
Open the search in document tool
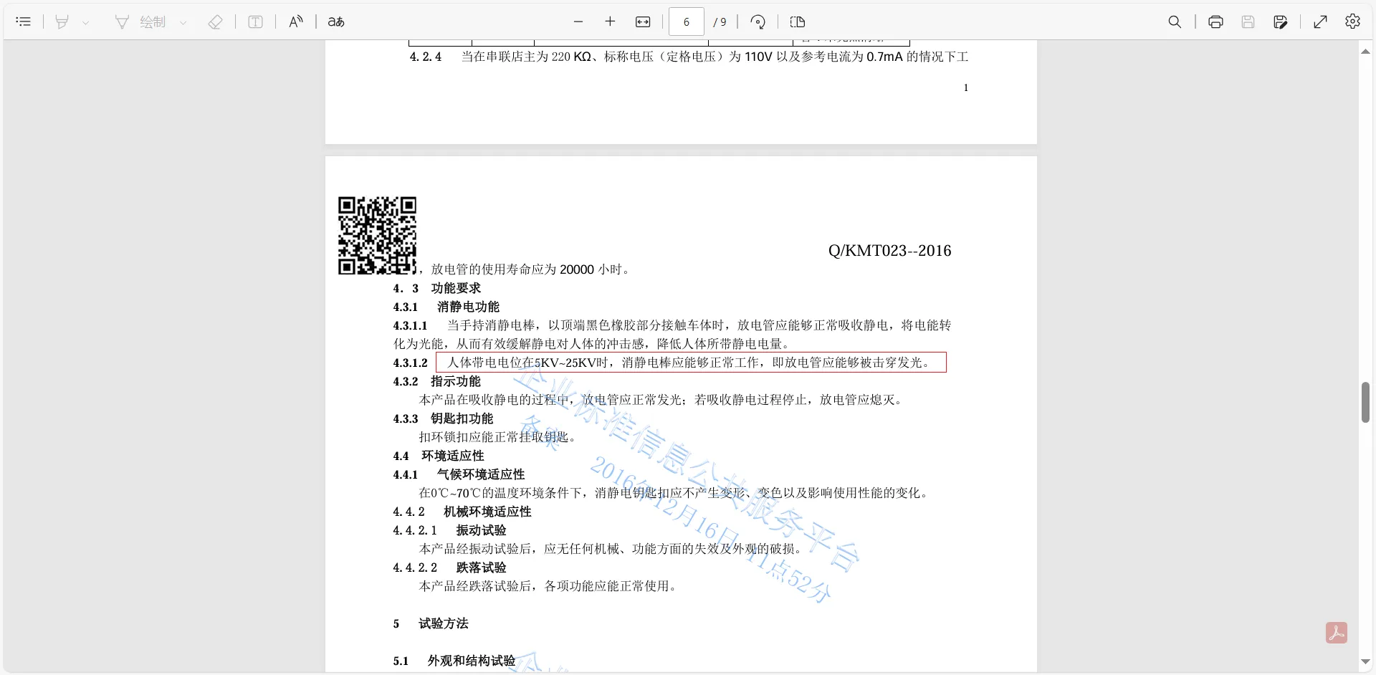[x=1175, y=21]
